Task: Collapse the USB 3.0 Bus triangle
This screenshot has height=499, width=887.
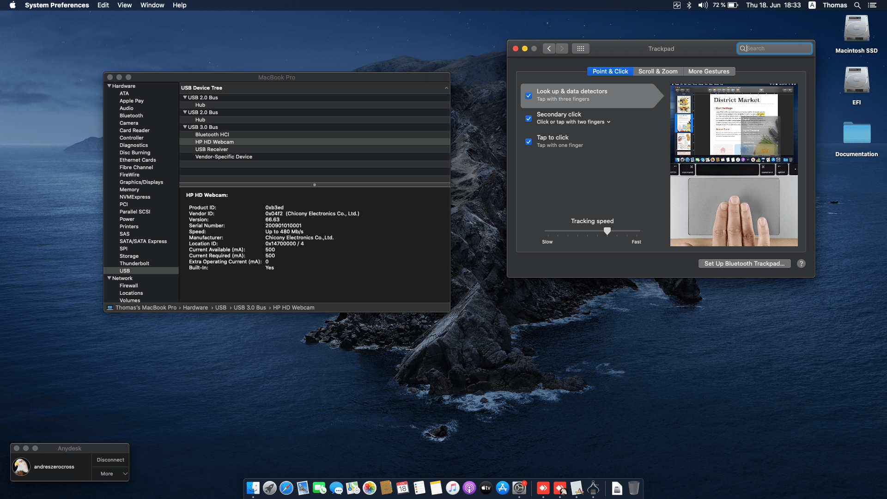Action: coord(185,127)
